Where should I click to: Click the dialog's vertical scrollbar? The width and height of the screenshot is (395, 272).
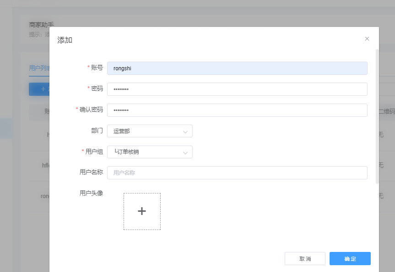click(x=377, y=116)
